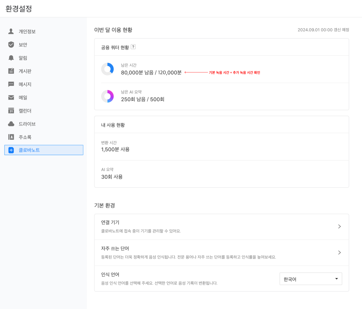Expand the 자주 쓰는 단어 row chevron
Image resolution: width=362 pixels, height=309 pixels.
coord(339,252)
